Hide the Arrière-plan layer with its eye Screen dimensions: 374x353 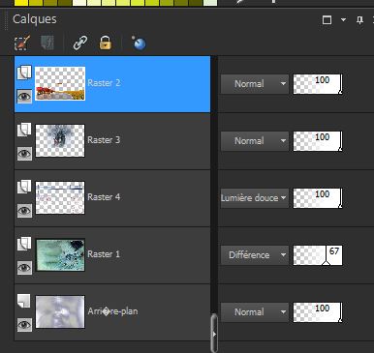pyautogui.click(x=24, y=324)
